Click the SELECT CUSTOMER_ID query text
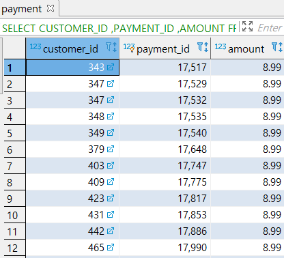The height and width of the screenshot is (258, 284). point(119,29)
